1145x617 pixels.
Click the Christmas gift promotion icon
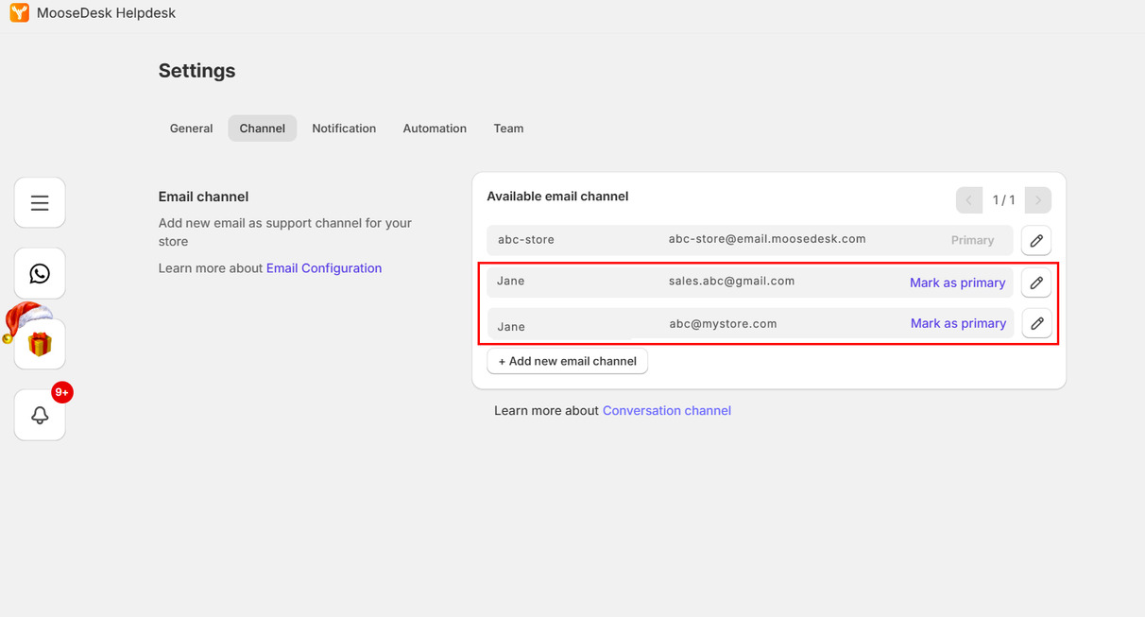[x=39, y=343]
